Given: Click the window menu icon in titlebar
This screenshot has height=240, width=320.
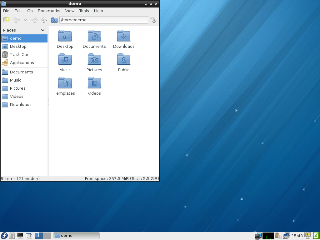Looking at the screenshot, I should coord(4,4).
